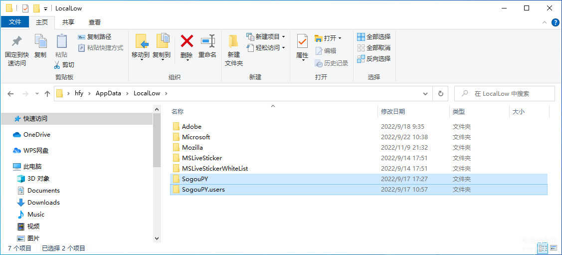Select the SogouPY.users folder
This screenshot has width=562, height=255.
359,189
